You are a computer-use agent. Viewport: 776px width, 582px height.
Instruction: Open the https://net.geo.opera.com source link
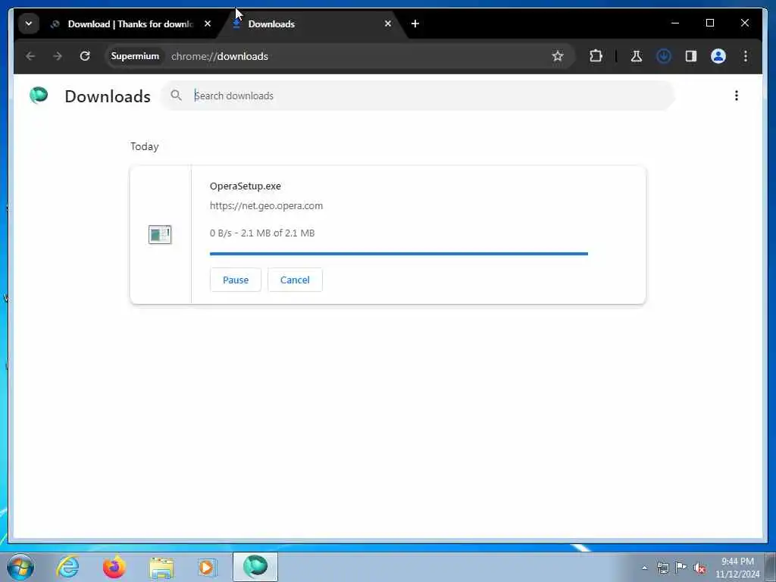coord(266,206)
